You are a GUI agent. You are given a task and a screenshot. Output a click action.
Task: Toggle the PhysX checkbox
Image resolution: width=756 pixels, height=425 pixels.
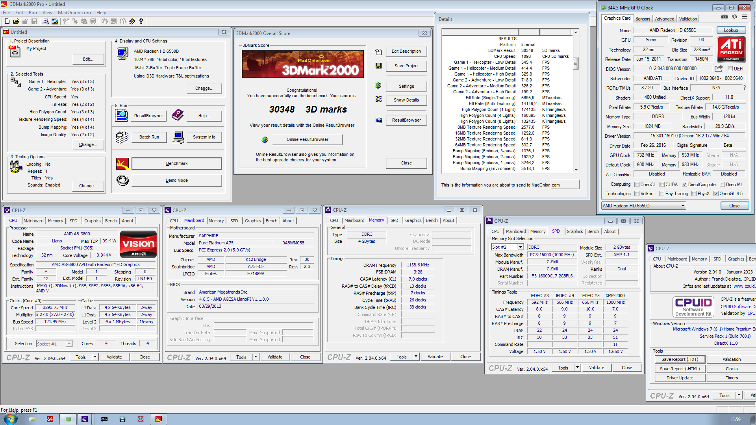coord(694,193)
